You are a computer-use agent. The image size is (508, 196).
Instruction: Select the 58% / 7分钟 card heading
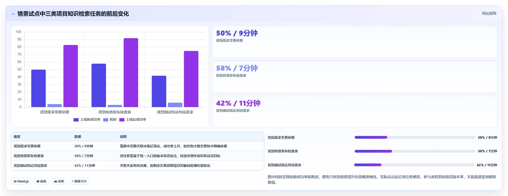pyautogui.click(x=237, y=68)
